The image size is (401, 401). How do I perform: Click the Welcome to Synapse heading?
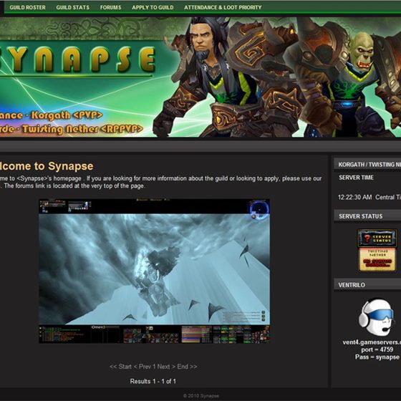(47, 166)
